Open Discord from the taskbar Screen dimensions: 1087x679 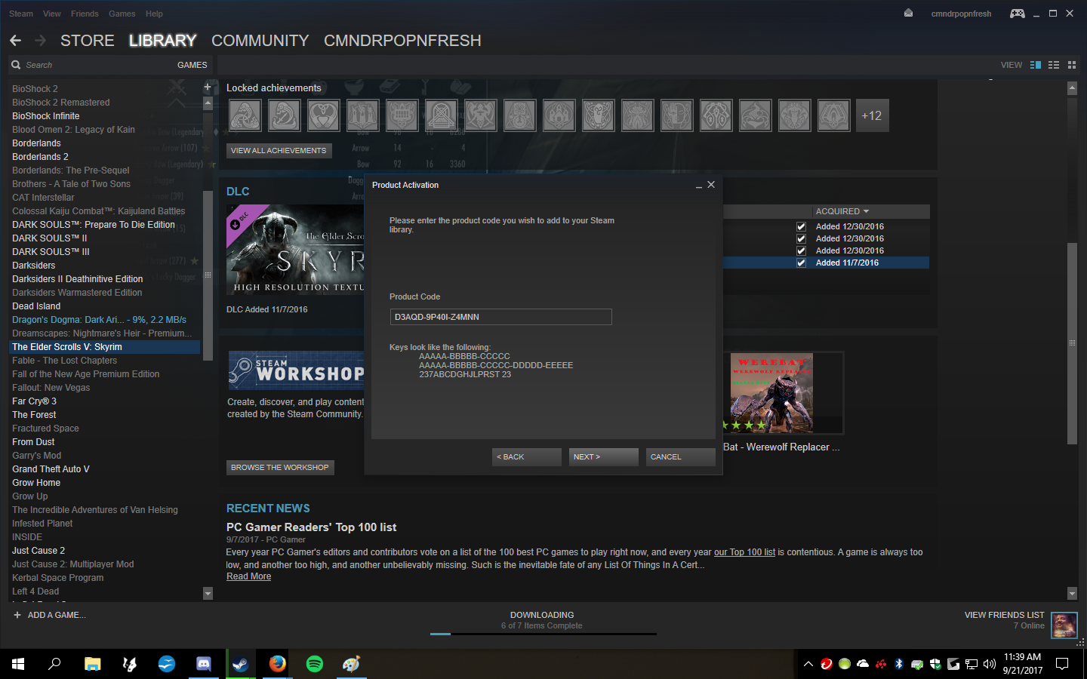[204, 664]
